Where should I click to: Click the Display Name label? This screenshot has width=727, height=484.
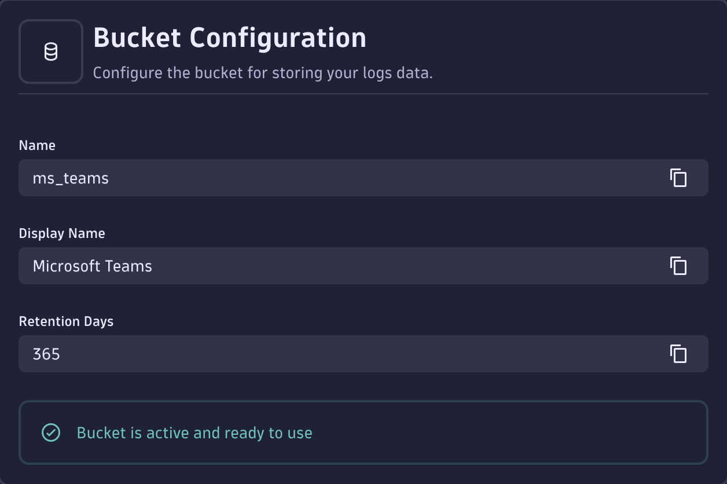coord(62,233)
